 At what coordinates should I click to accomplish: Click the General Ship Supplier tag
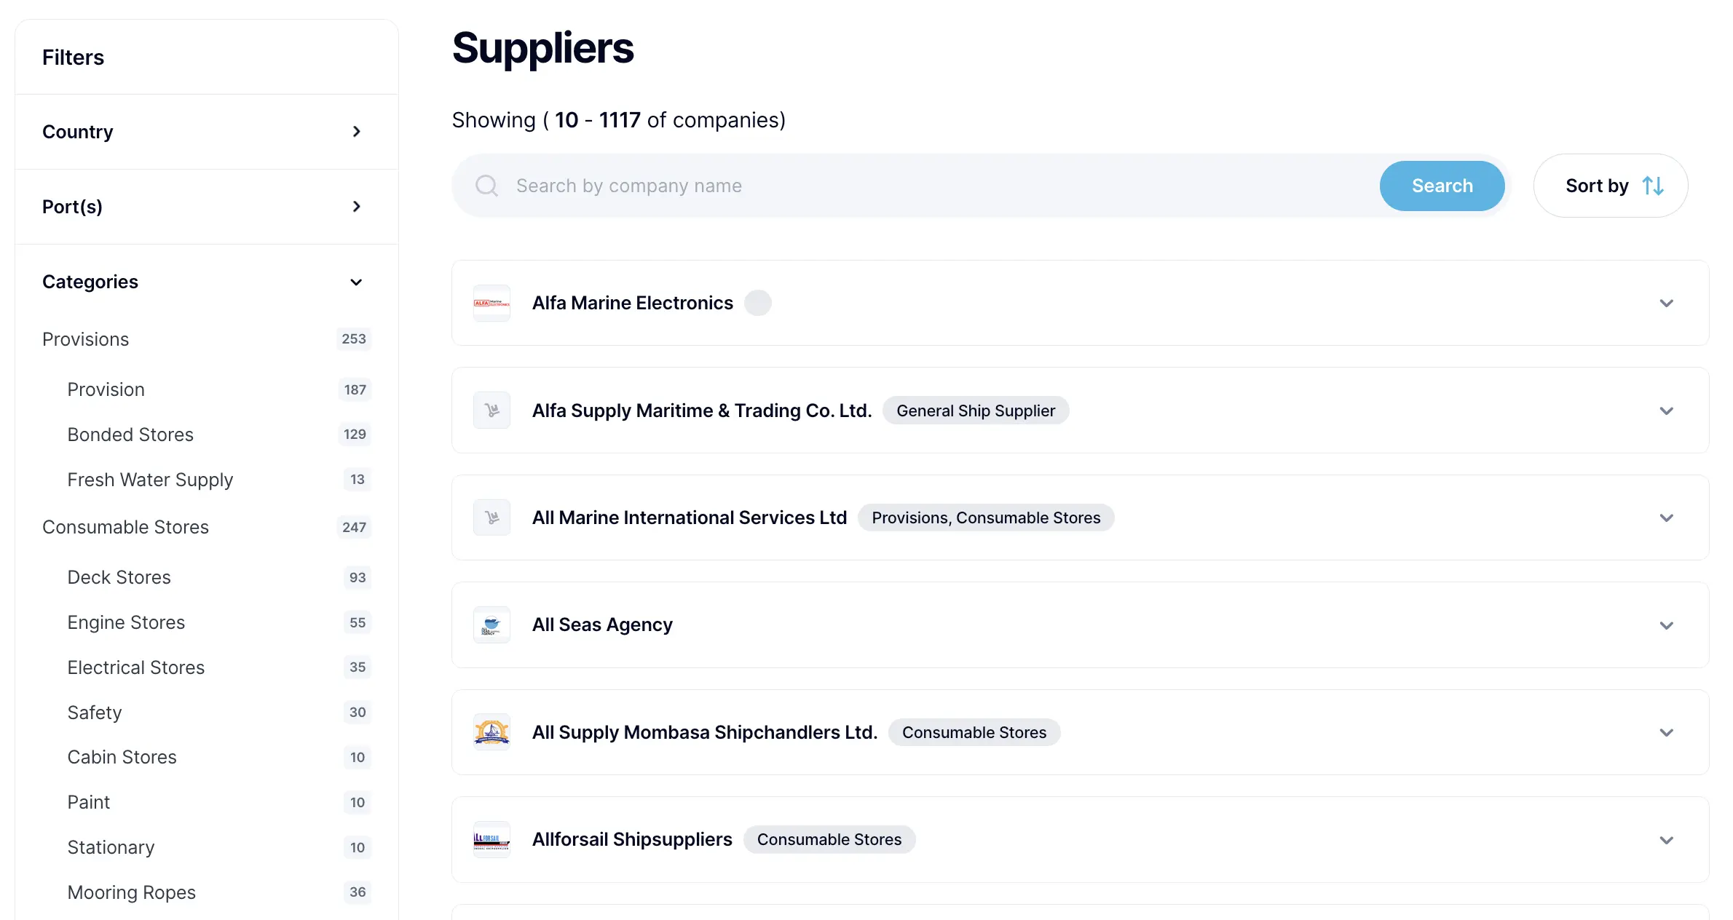pyautogui.click(x=975, y=411)
